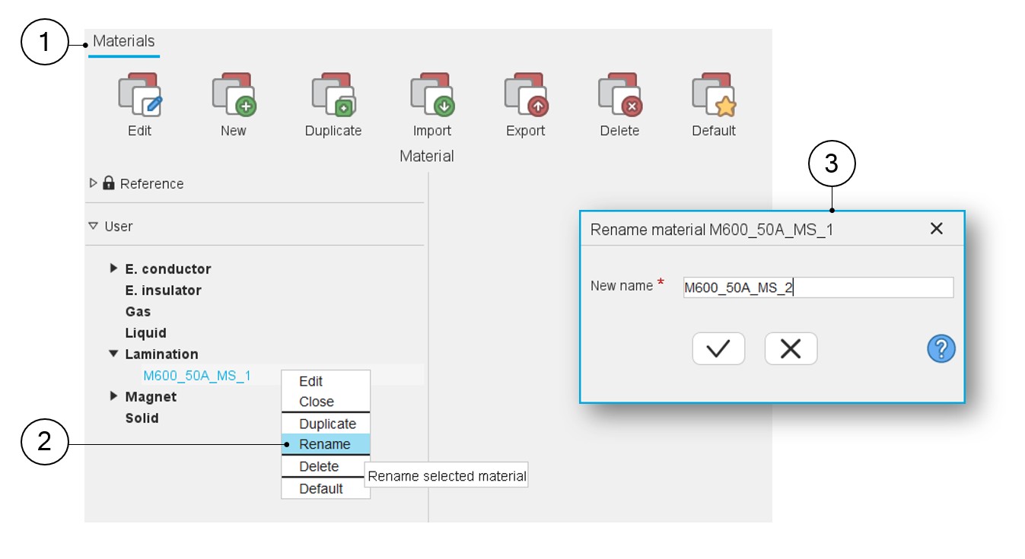Click the Duplicate material toolbar icon
Screen dimensions: 1025x559
[333, 95]
